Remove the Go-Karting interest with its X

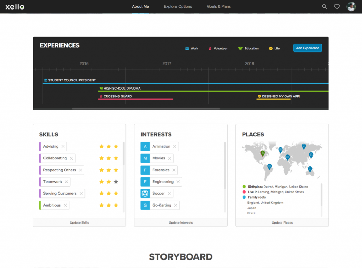(176, 205)
